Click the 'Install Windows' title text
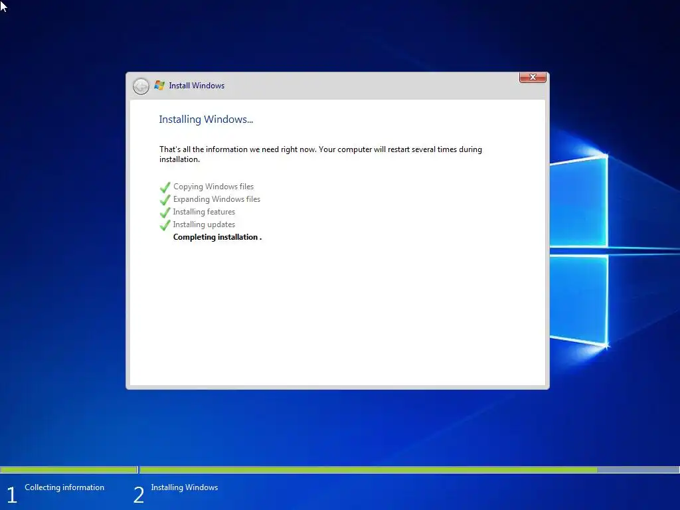Screen dimensions: 680x510 point(197,86)
